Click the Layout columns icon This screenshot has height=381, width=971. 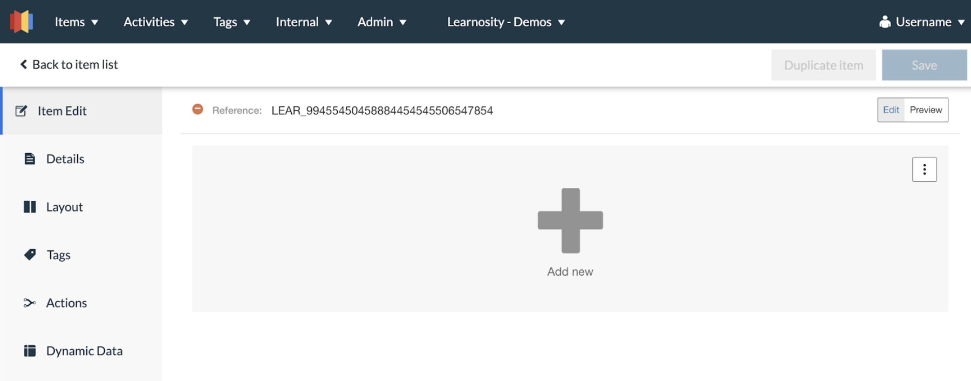point(30,207)
